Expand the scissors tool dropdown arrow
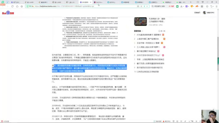The width and height of the screenshot is (219, 123). 183,6
